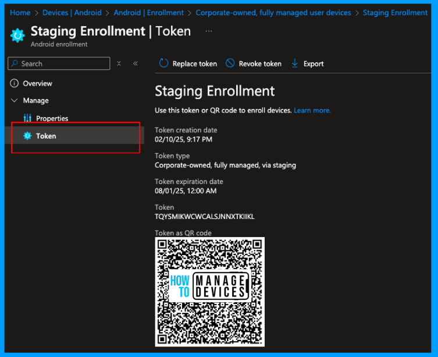Go to Devices | Android breadcrumb
This screenshot has width=438, height=357.
tap(72, 13)
